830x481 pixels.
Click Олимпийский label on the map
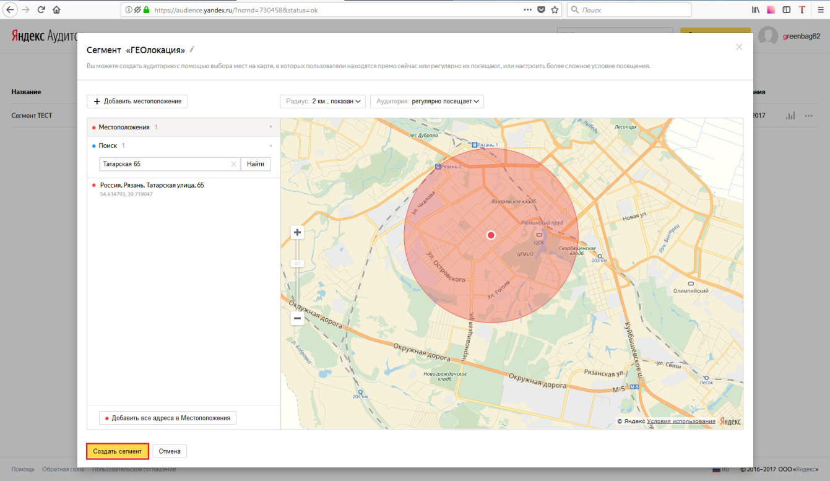pyautogui.click(x=691, y=290)
